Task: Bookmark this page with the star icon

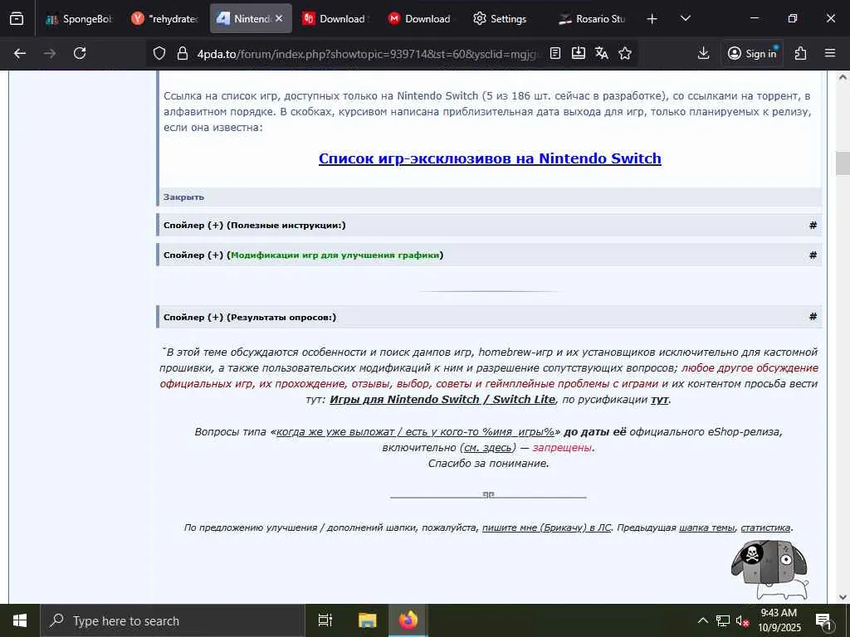Action: coord(625,53)
